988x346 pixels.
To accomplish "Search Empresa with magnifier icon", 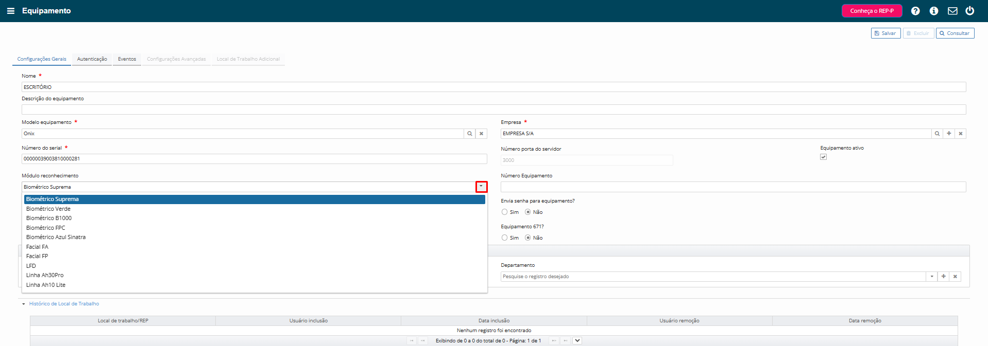I will click(x=937, y=134).
